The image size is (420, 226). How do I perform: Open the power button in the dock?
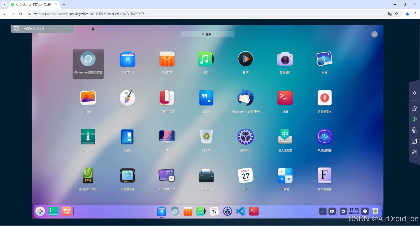point(365,211)
